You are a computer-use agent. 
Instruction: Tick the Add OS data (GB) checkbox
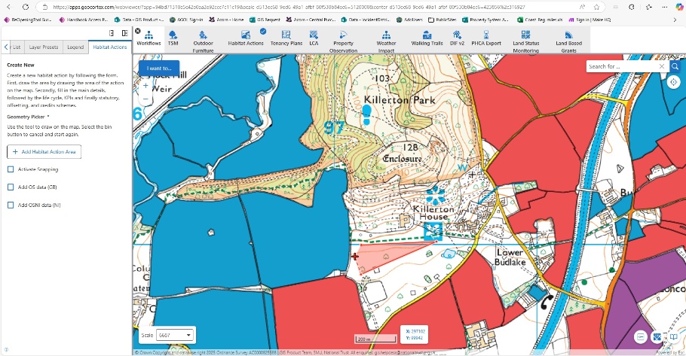coord(11,187)
